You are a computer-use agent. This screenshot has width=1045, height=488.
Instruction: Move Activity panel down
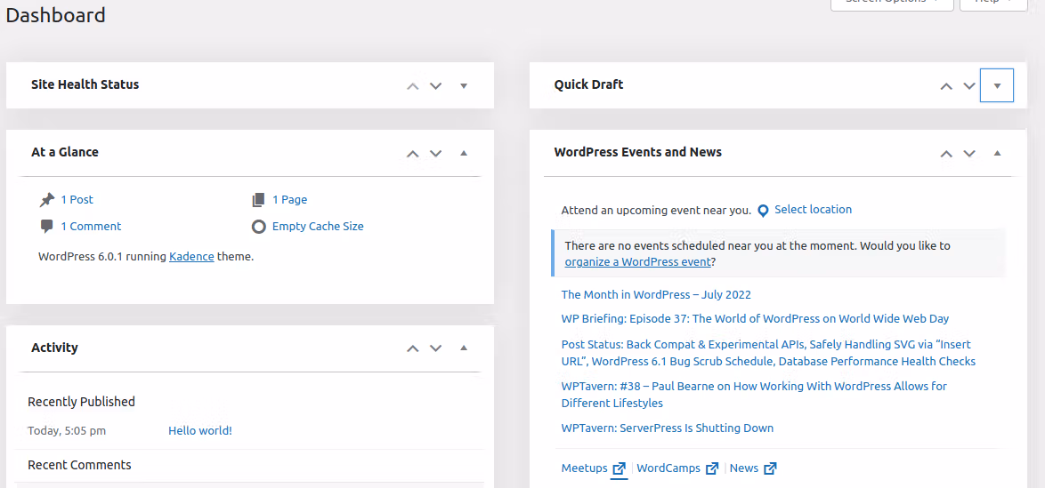click(436, 348)
